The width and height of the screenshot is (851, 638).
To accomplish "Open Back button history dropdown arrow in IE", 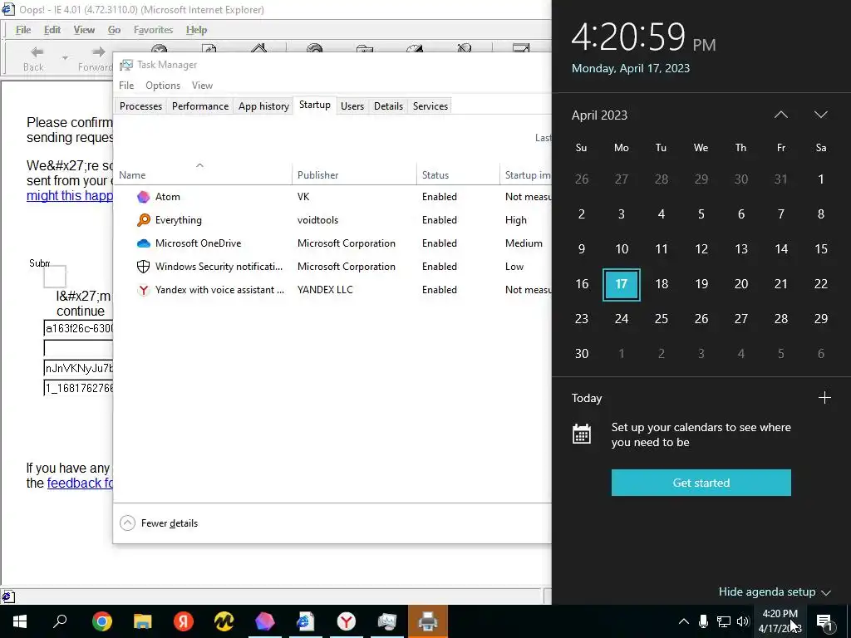I will point(65,57).
